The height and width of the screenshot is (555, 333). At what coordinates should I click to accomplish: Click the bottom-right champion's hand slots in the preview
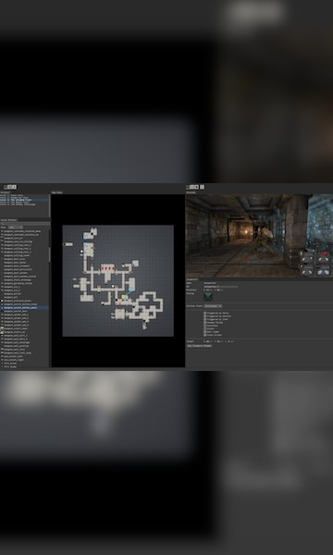coord(323,271)
